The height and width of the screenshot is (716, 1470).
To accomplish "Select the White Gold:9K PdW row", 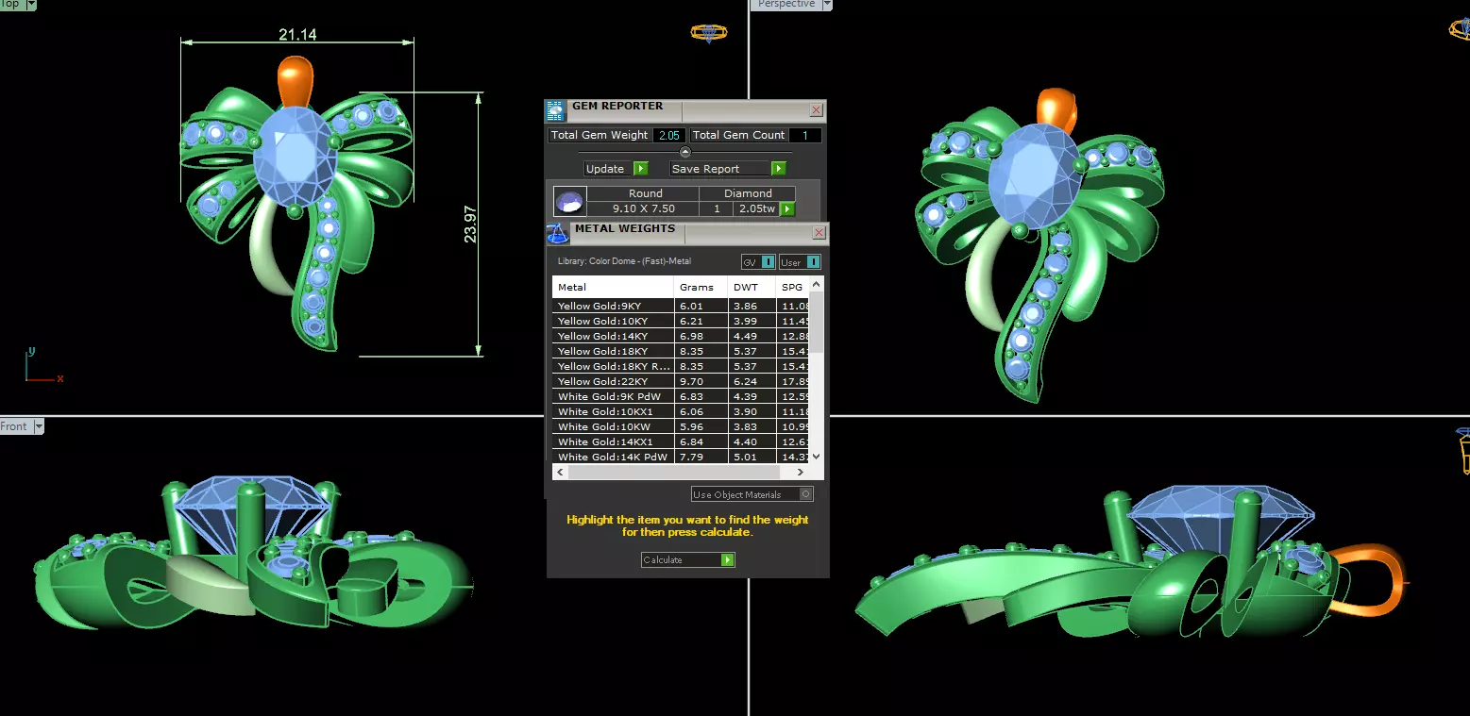I will pyautogui.click(x=681, y=396).
